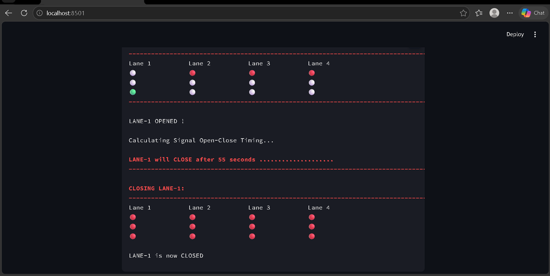The image size is (550, 276).
Task: Click 'Lane 1' label in the closing panel
Action: coord(140,207)
